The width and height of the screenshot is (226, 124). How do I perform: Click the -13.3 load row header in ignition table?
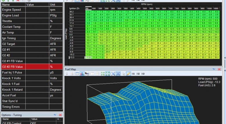[77, 57]
